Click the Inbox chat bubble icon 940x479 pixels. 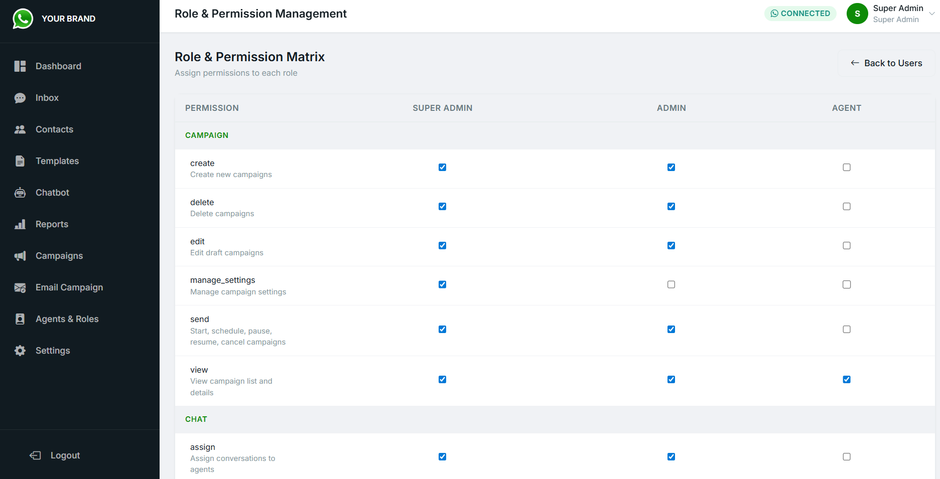[20, 98]
